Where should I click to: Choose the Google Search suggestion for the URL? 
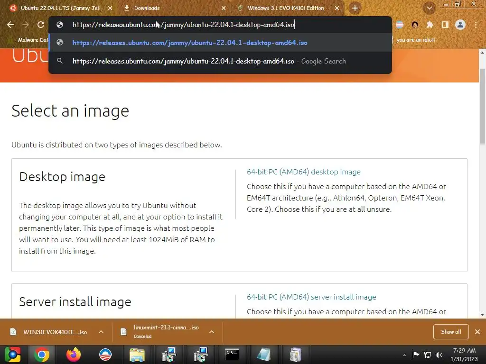click(220, 61)
